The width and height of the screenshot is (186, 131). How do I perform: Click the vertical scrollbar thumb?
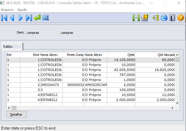click(177, 60)
